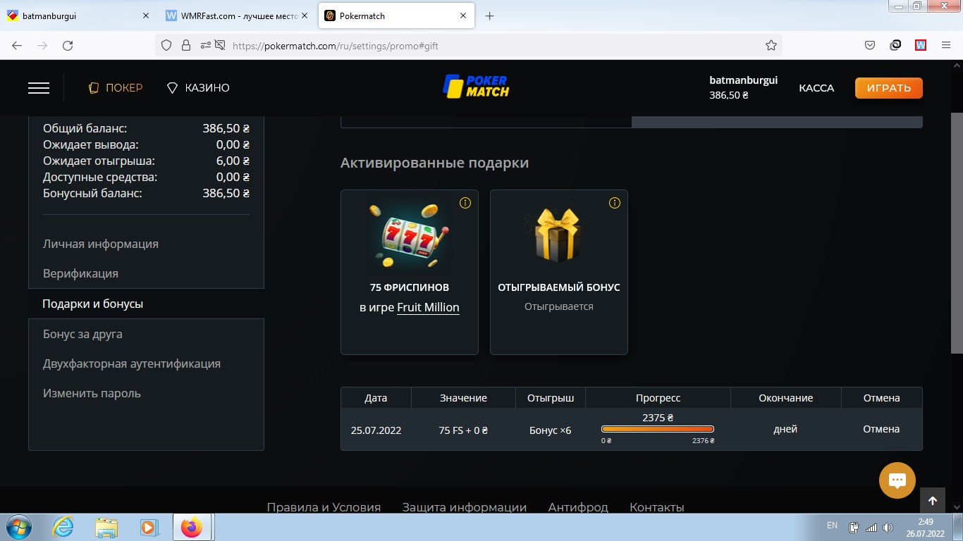The height and width of the screenshot is (541, 963).
Task: Open Защита информации link
Action: [464, 507]
